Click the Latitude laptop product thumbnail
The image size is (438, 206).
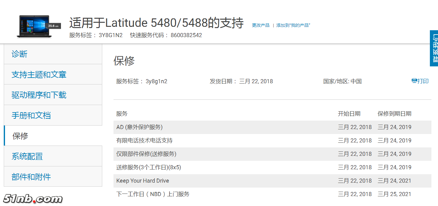[34, 26]
